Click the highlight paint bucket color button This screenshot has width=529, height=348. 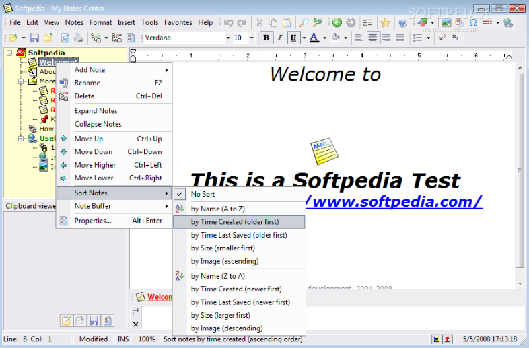tap(336, 38)
